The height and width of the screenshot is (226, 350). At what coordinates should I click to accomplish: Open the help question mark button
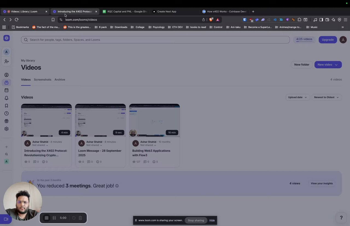pos(341,218)
